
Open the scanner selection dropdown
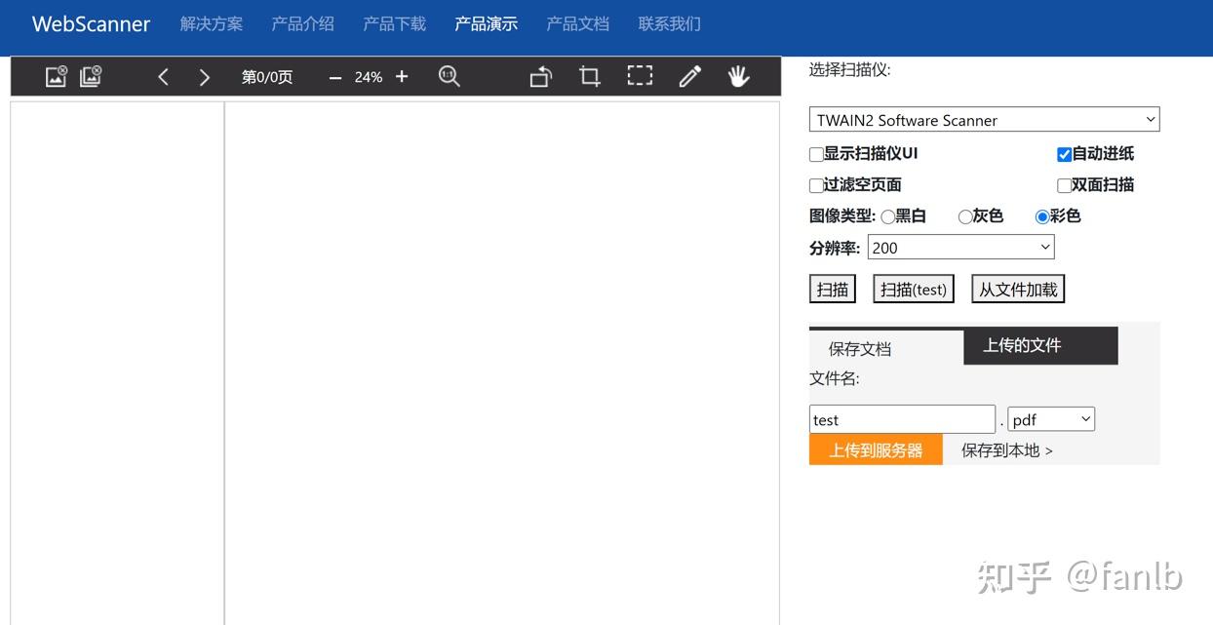click(x=984, y=119)
